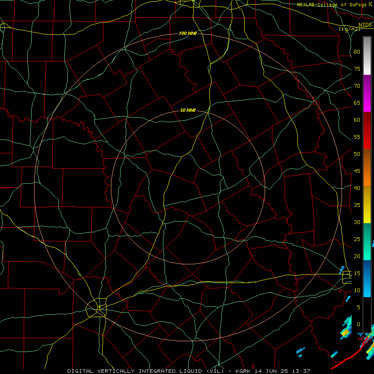Click the "50 NMI" range ring label
Screen dimensions: 374x374
[x=188, y=110]
